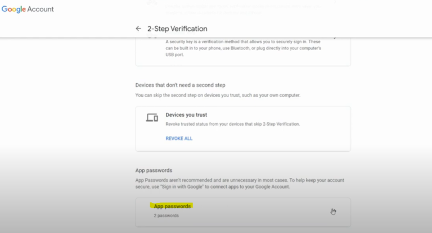This screenshot has width=432, height=233.
Task: Click "You can skip the second step" text
Action: pyautogui.click(x=218, y=95)
